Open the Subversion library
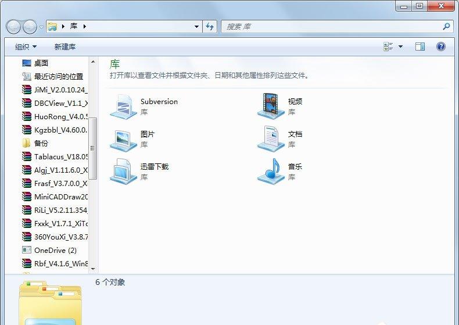459x325 pixels. click(x=144, y=106)
